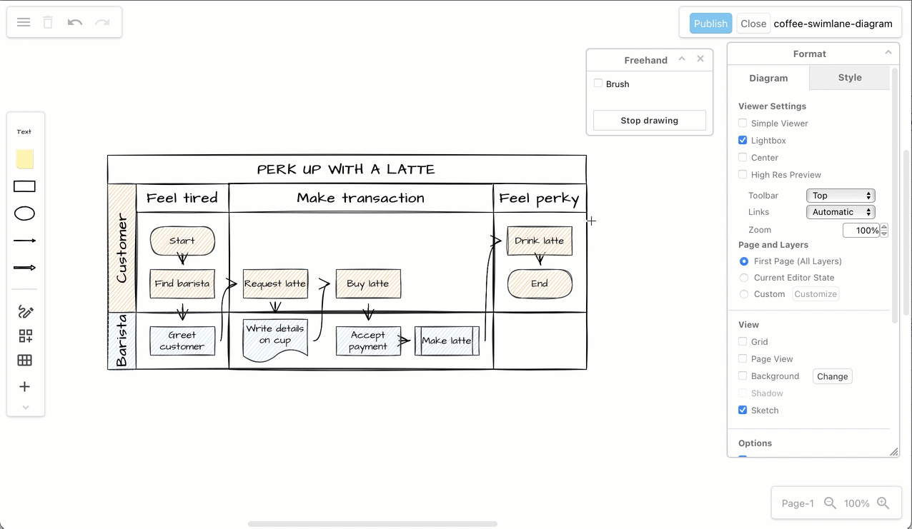Increase Zoom using the stepper control

(x=884, y=227)
